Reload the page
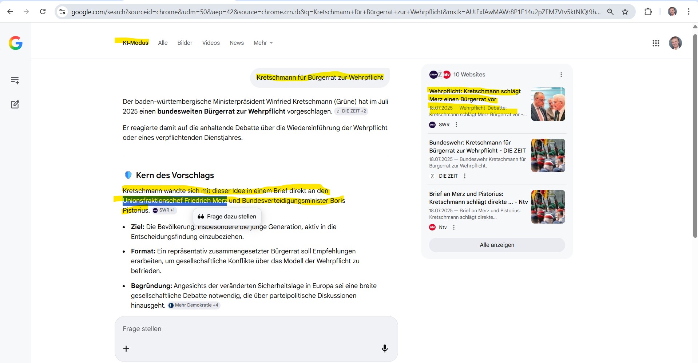Viewport: 698px width, 363px height. tap(43, 12)
